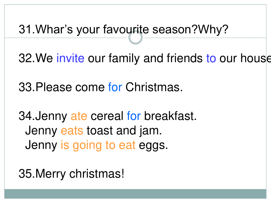Click the words 'toast and jam.'
This screenshot has width=271, height=203.
(x=124, y=131)
